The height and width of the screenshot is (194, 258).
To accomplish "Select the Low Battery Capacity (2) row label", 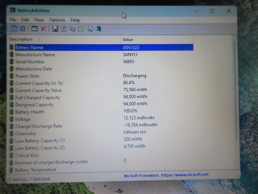I will (x=40, y=148).
